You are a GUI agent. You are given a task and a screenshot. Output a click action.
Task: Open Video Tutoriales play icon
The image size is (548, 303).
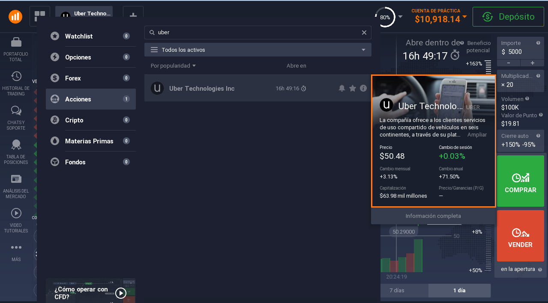[x=16, y=213]
